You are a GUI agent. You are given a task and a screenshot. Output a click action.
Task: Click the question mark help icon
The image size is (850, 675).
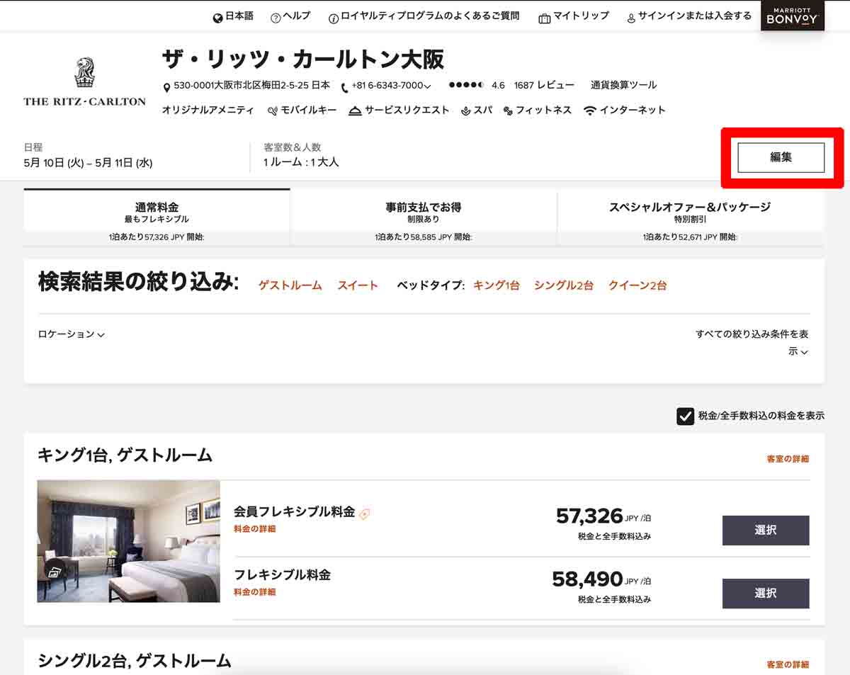276,18
